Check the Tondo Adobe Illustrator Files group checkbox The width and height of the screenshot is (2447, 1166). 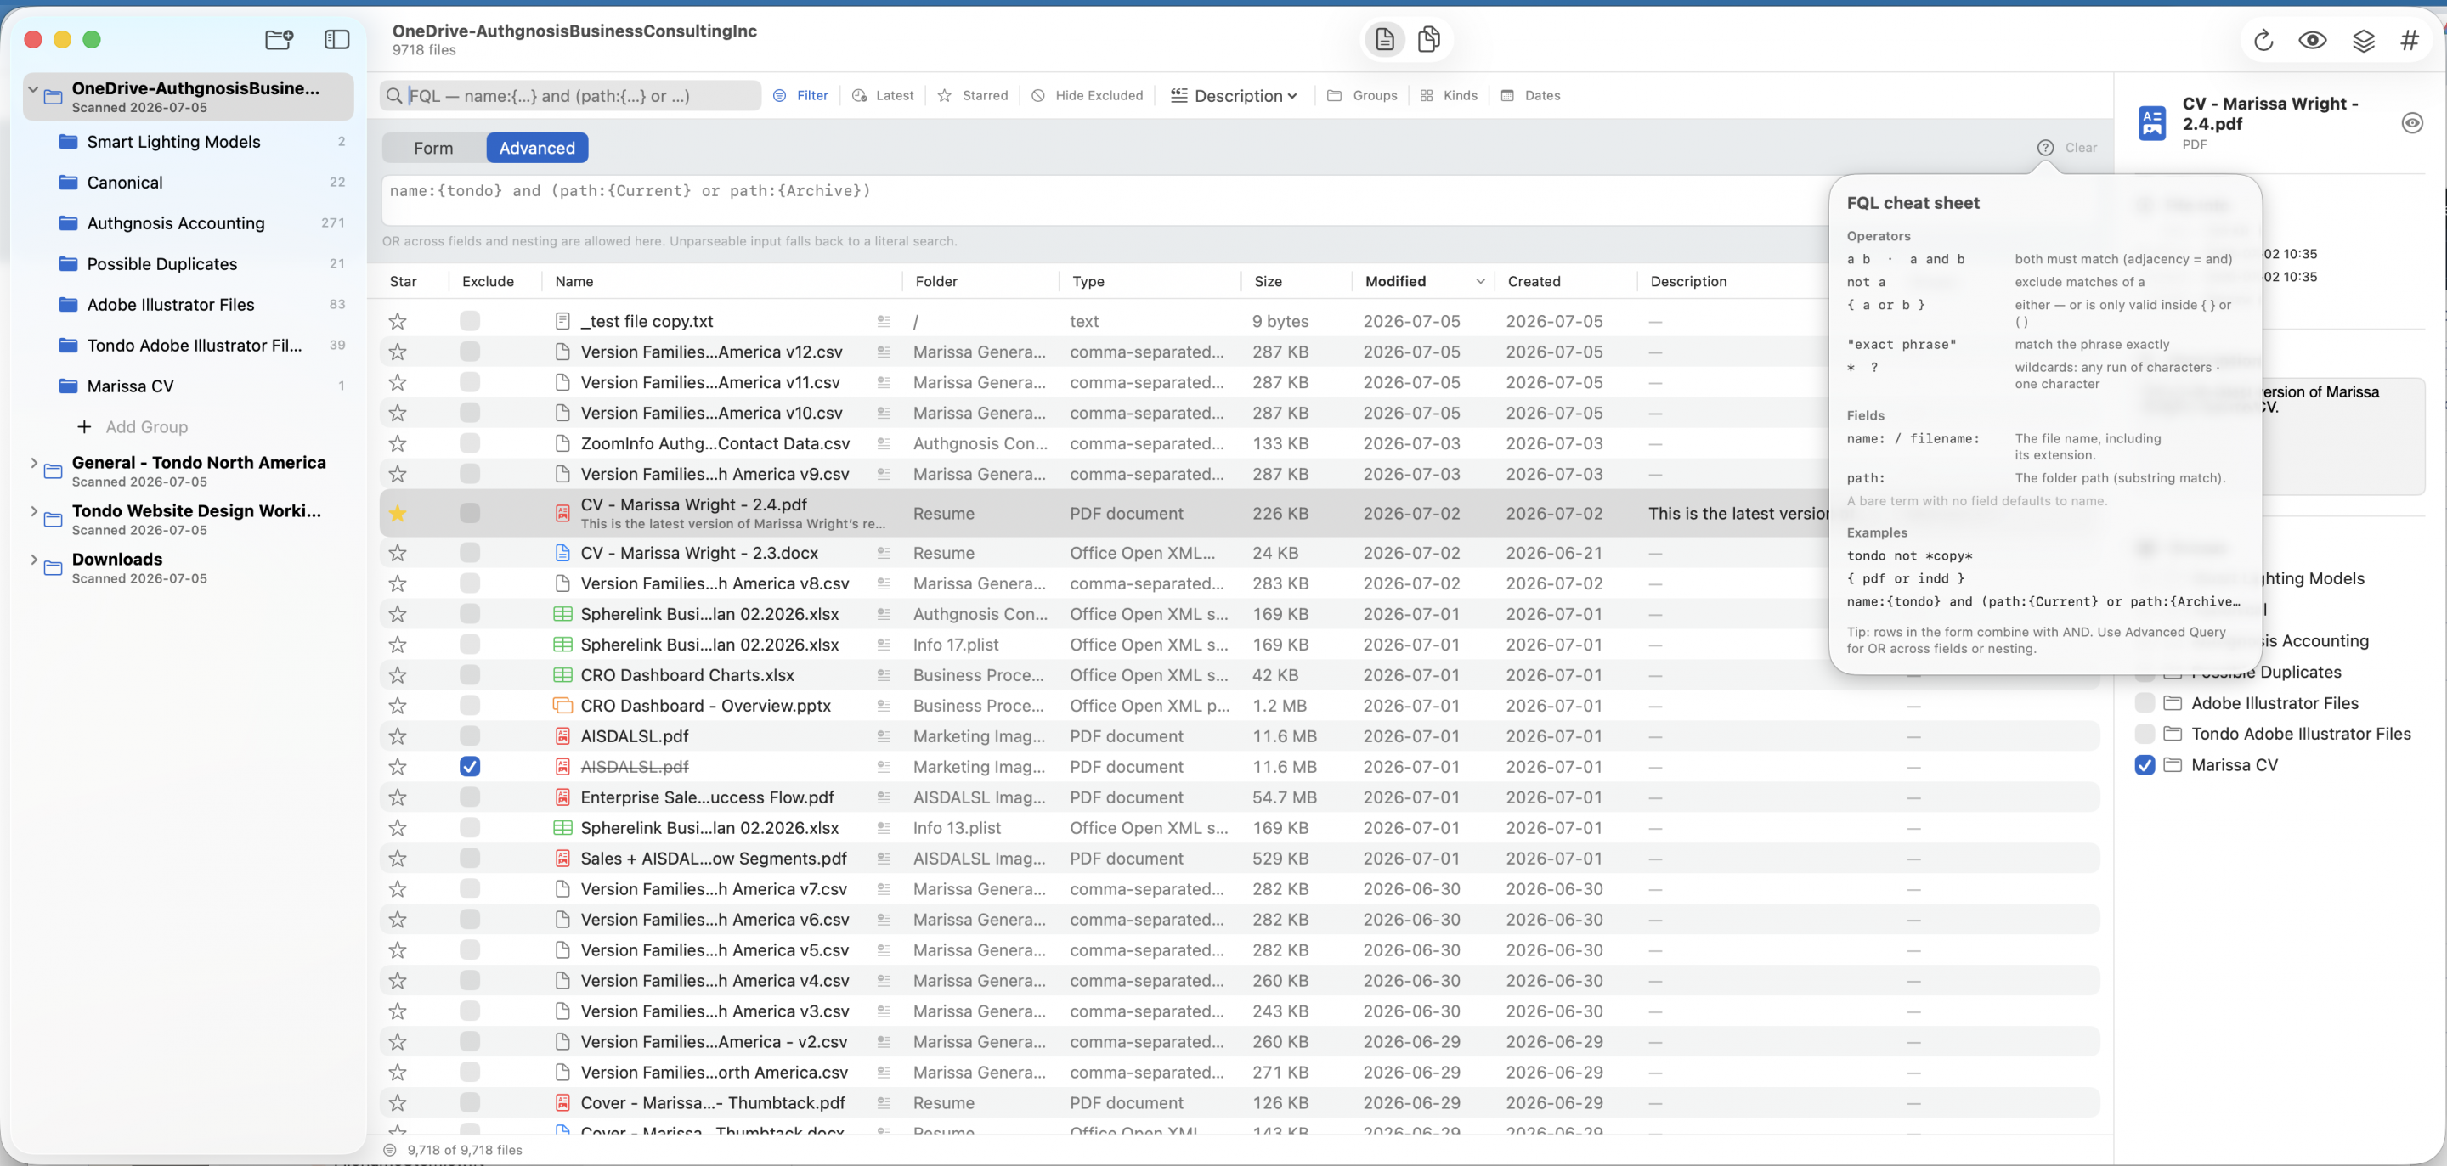(x=2144, y=733)
